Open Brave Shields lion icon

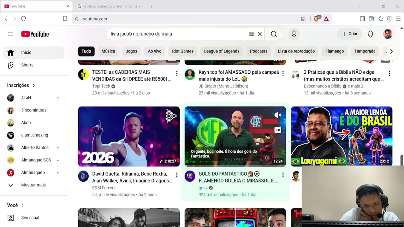[x=317, y=19]
